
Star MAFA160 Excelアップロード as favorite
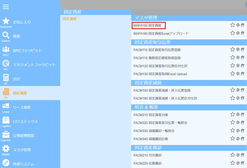(233, 33)
